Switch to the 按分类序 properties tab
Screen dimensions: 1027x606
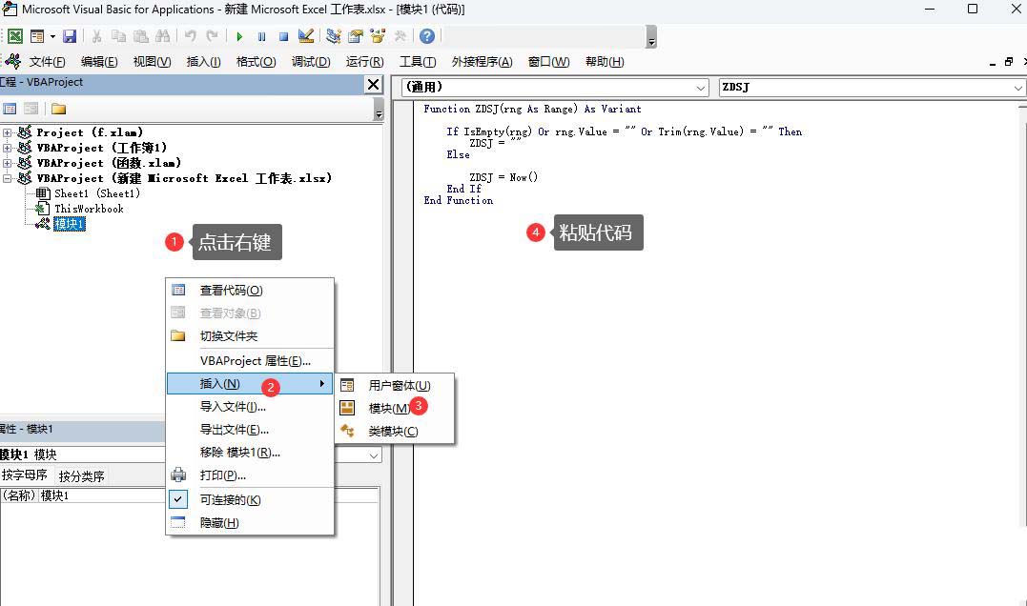[81, 475]
